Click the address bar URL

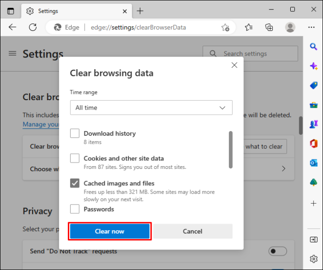pos(138,28)
